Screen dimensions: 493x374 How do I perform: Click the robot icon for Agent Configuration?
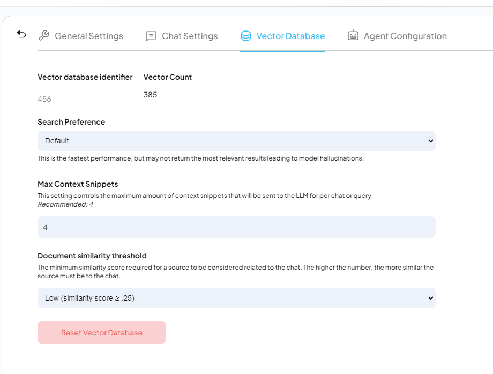pyautogui.click(x=353, y=35)
